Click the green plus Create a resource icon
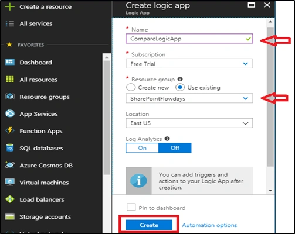This screenshot has height=234, width=295. 10,6
